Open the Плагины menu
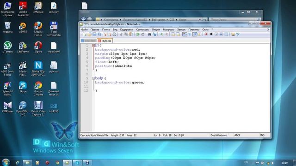 (194, 30)
